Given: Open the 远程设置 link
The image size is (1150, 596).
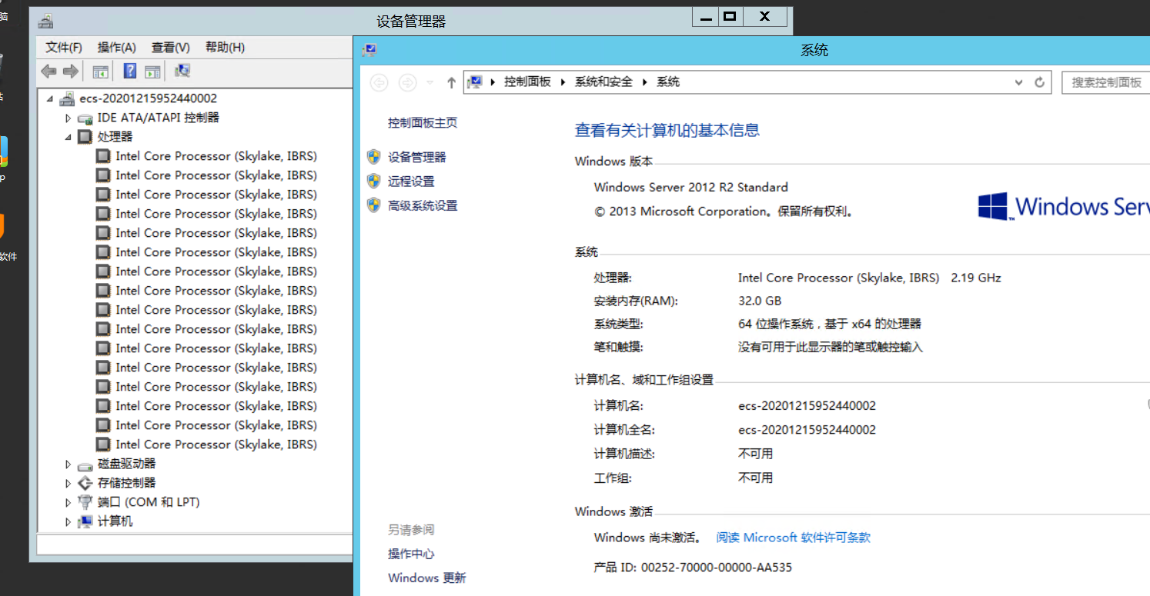Looking at the screenshot, I should click(411, 181).
